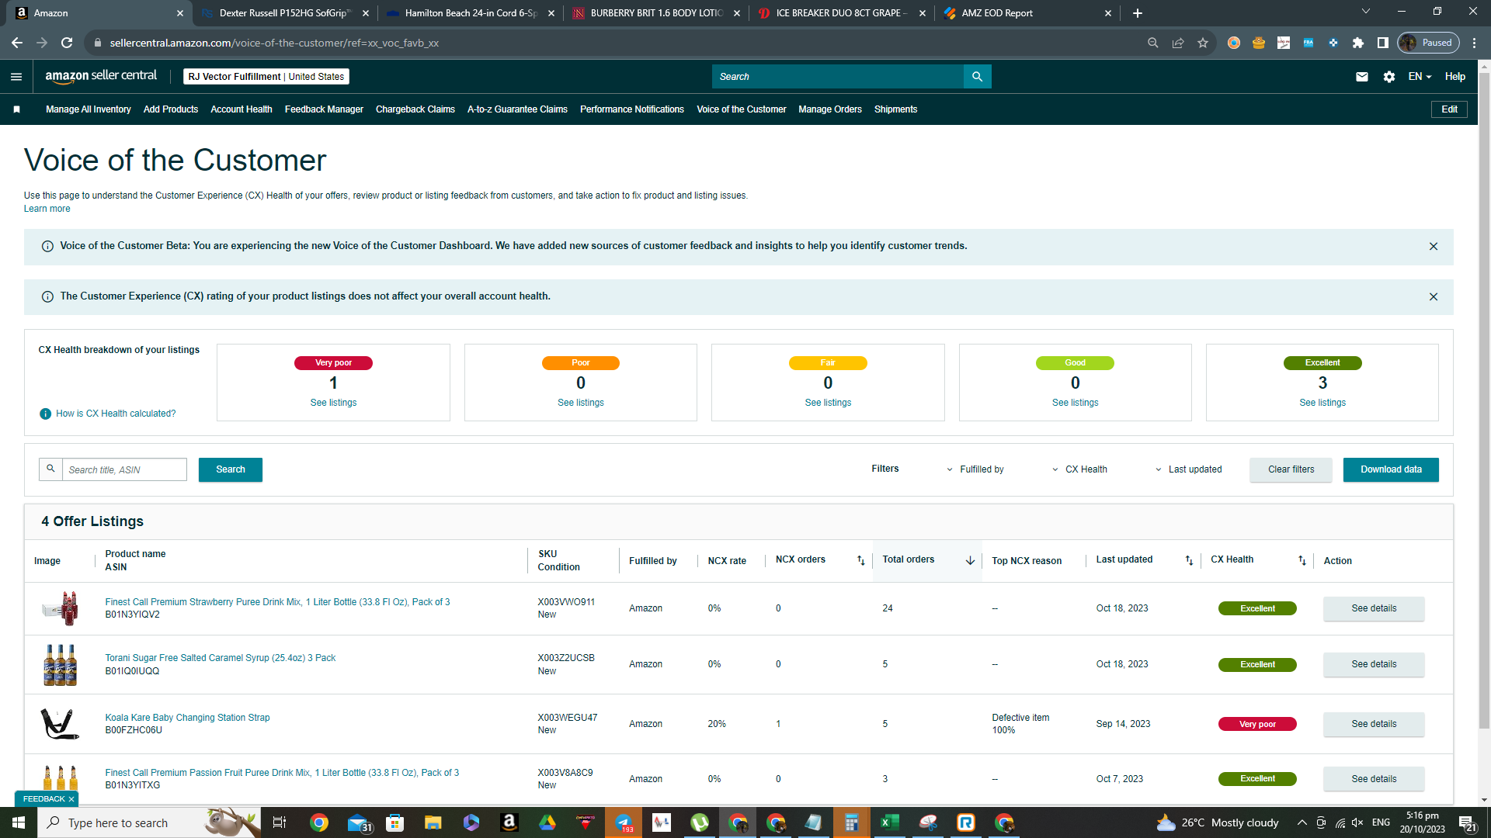Open See listings under Excellent
The image size is (1491, 838).
pos(1322,403)
